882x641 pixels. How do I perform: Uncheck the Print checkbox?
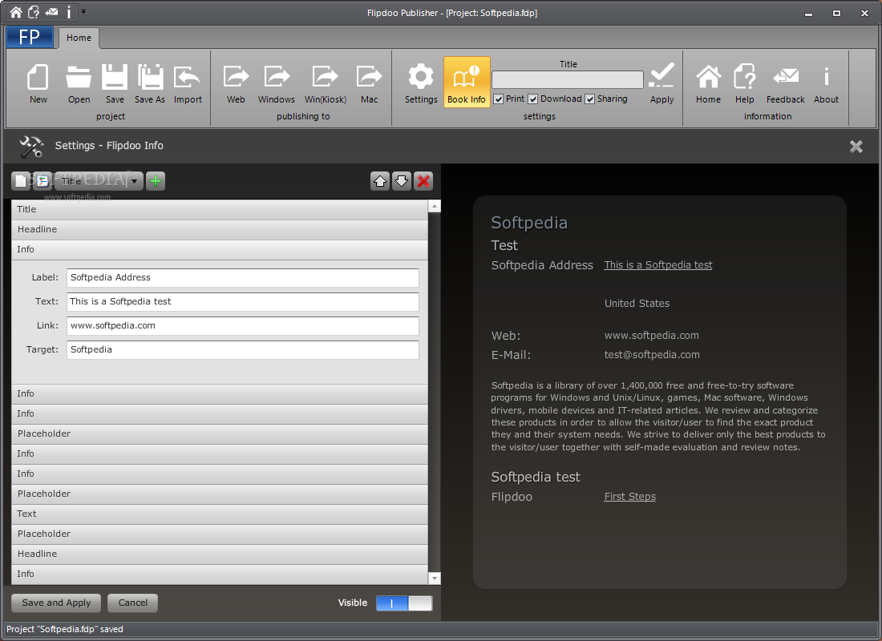499,99
